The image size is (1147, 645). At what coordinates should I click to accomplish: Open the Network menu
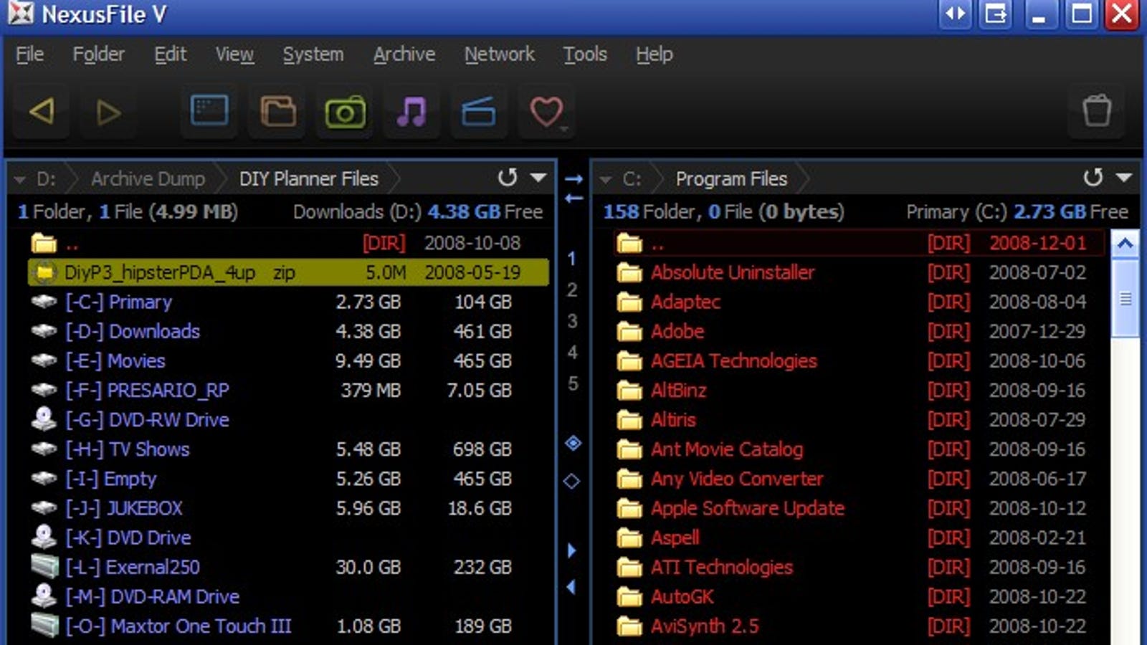[x=499, y=54]
